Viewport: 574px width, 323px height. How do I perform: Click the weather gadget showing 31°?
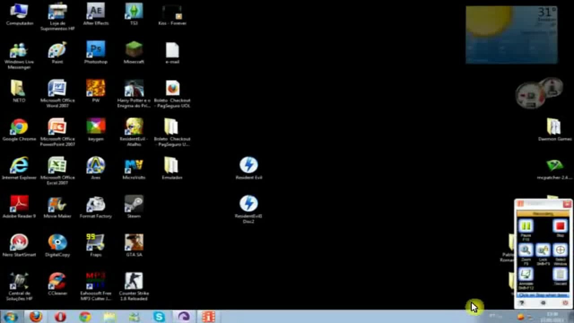coord(512,35)
